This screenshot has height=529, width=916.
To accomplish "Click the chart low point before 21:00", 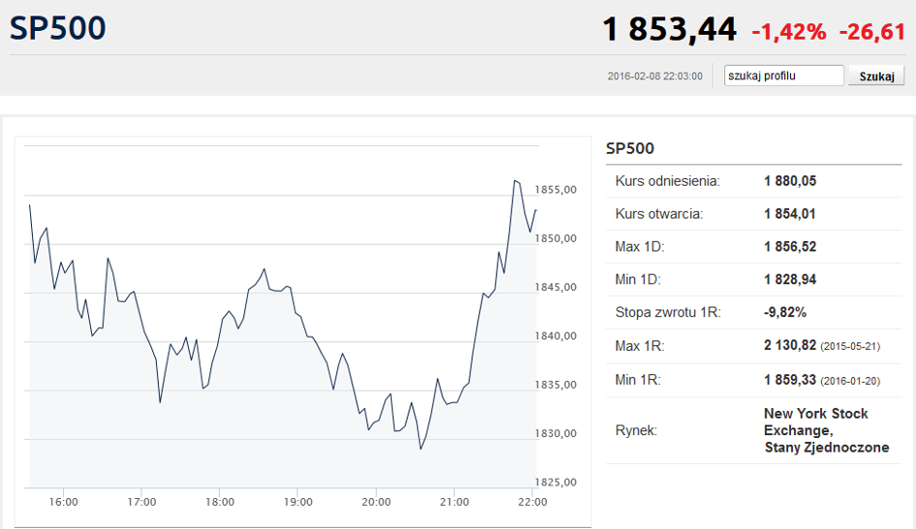I will pos(421,449).
